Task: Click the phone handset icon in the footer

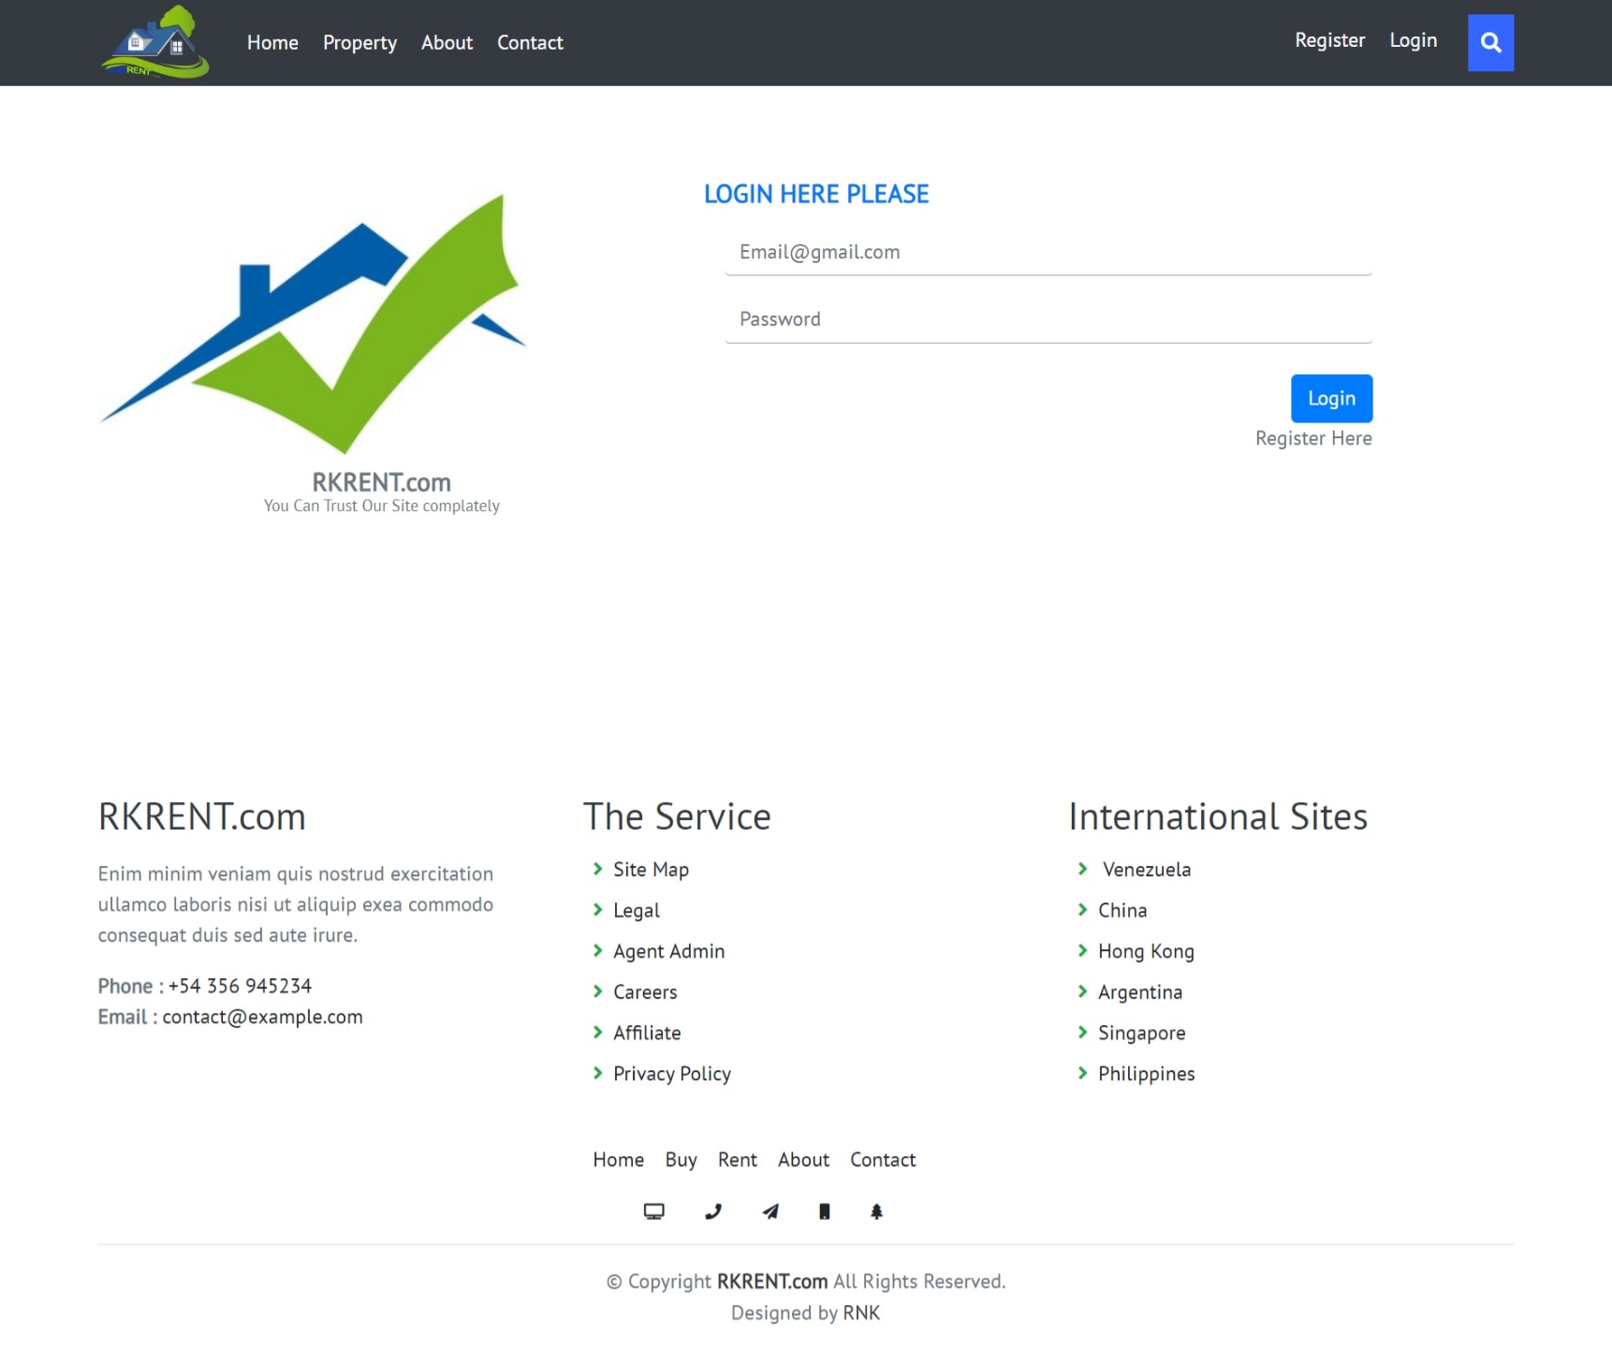Action: click(712, 1210)
